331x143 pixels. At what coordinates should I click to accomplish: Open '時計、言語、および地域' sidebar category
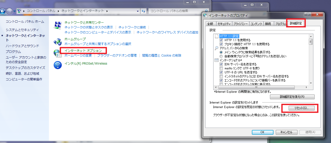[22, 73]
